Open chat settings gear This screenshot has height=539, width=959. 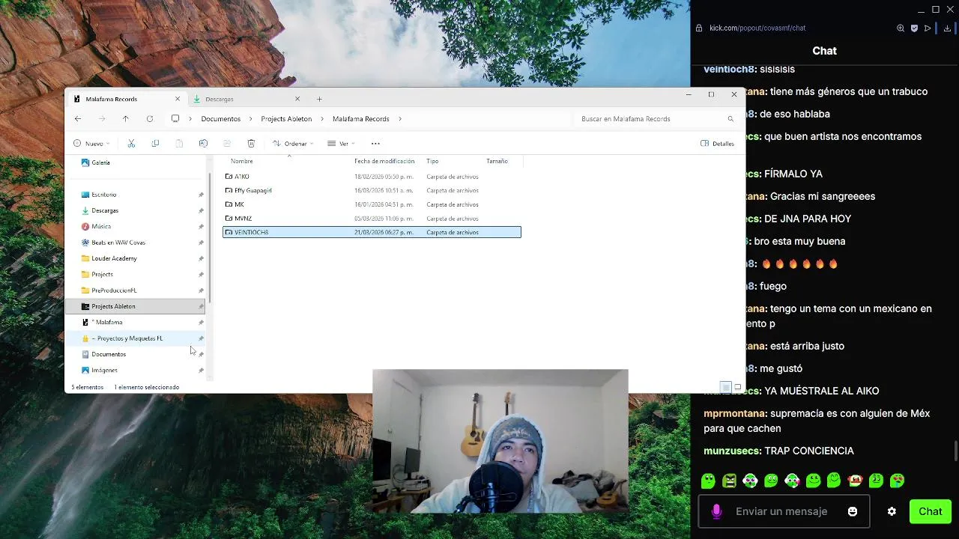point(892,511)
